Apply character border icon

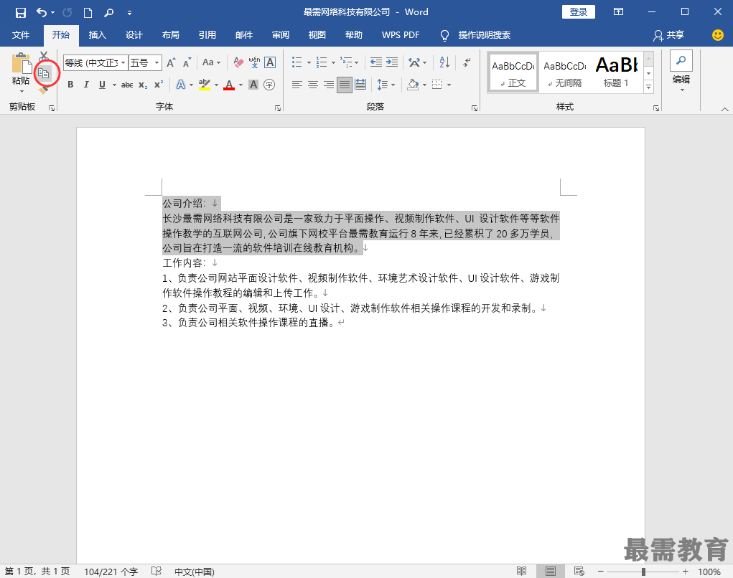(x=270, y=62)
